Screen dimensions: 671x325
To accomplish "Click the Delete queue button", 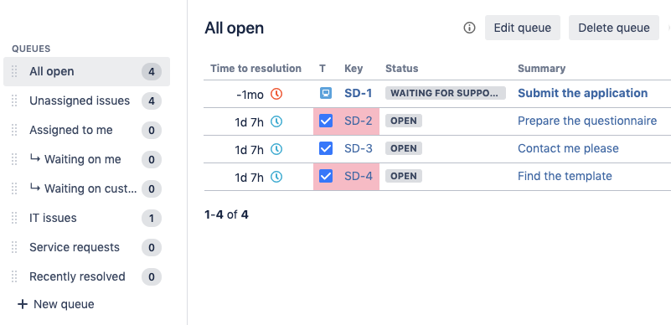I will (614, 28).
